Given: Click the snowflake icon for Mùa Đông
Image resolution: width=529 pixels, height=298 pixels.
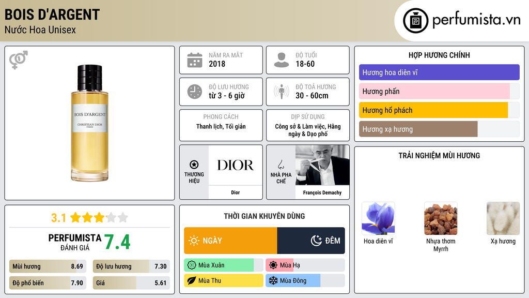Looking at the screenshot, I should [273, 280].
